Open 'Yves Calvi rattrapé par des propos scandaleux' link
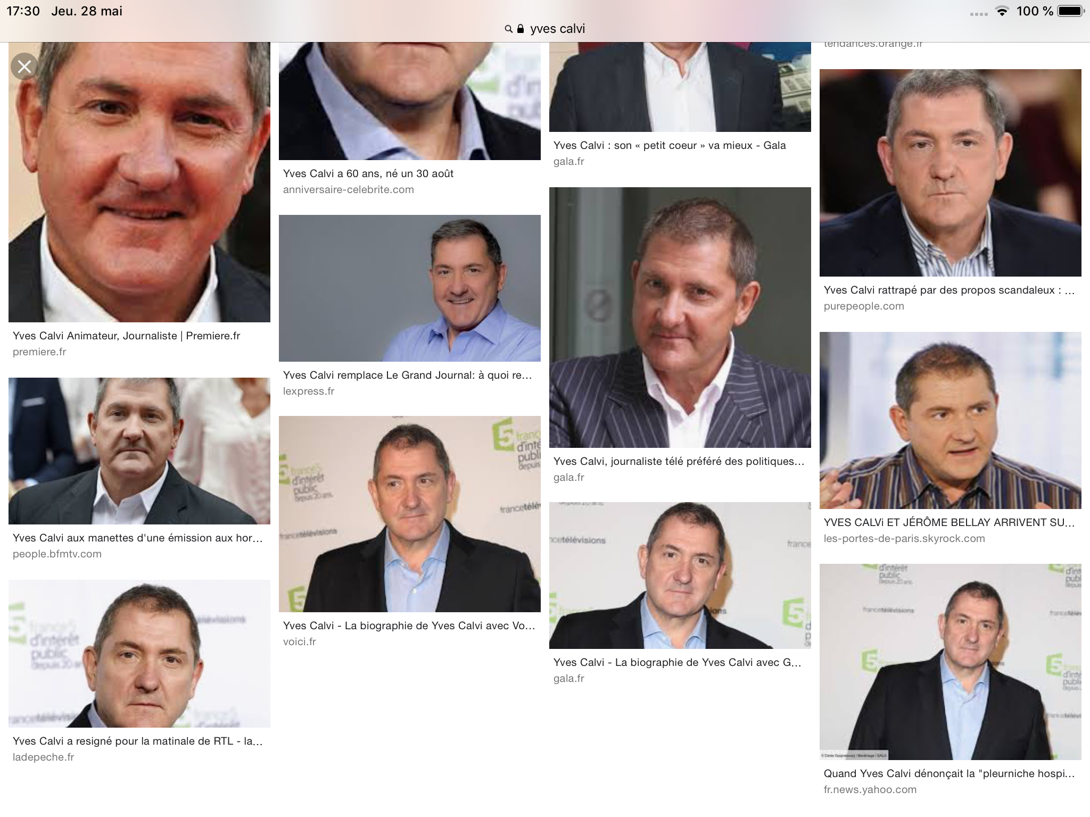Viewport: 1090px width, 817px height. coord(949,290)
